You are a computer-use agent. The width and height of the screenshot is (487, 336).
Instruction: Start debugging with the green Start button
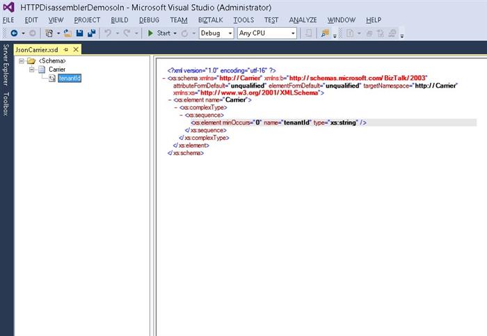click(x=159, y=33)
